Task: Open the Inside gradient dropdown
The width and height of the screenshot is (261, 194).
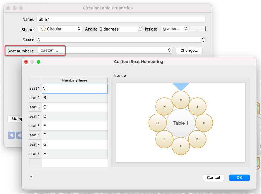Action: pyautogui.click(x=175, y=29)
